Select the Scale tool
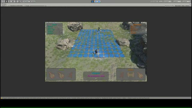 (x=13, y=1)
